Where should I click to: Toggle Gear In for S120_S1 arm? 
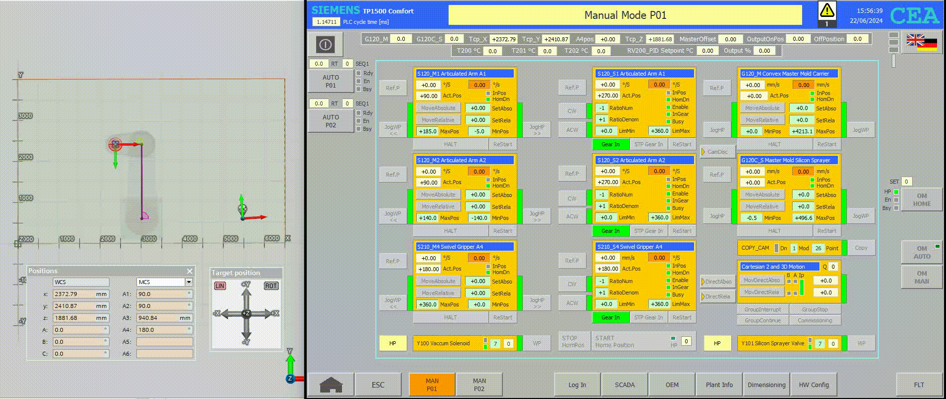pos(610,144)
